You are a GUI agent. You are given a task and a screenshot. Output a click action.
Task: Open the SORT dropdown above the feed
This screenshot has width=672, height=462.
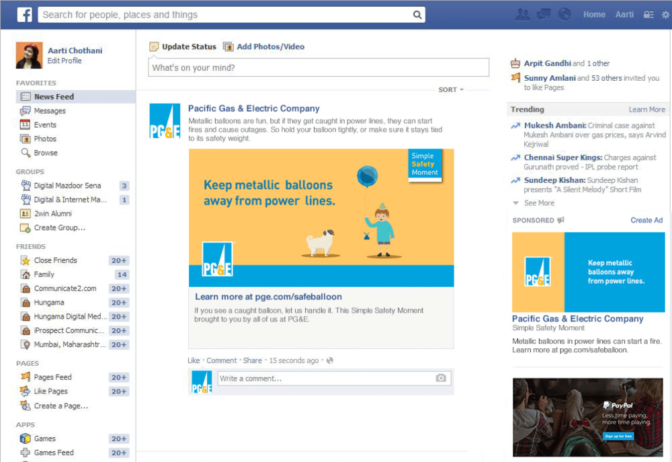point(450,89)
